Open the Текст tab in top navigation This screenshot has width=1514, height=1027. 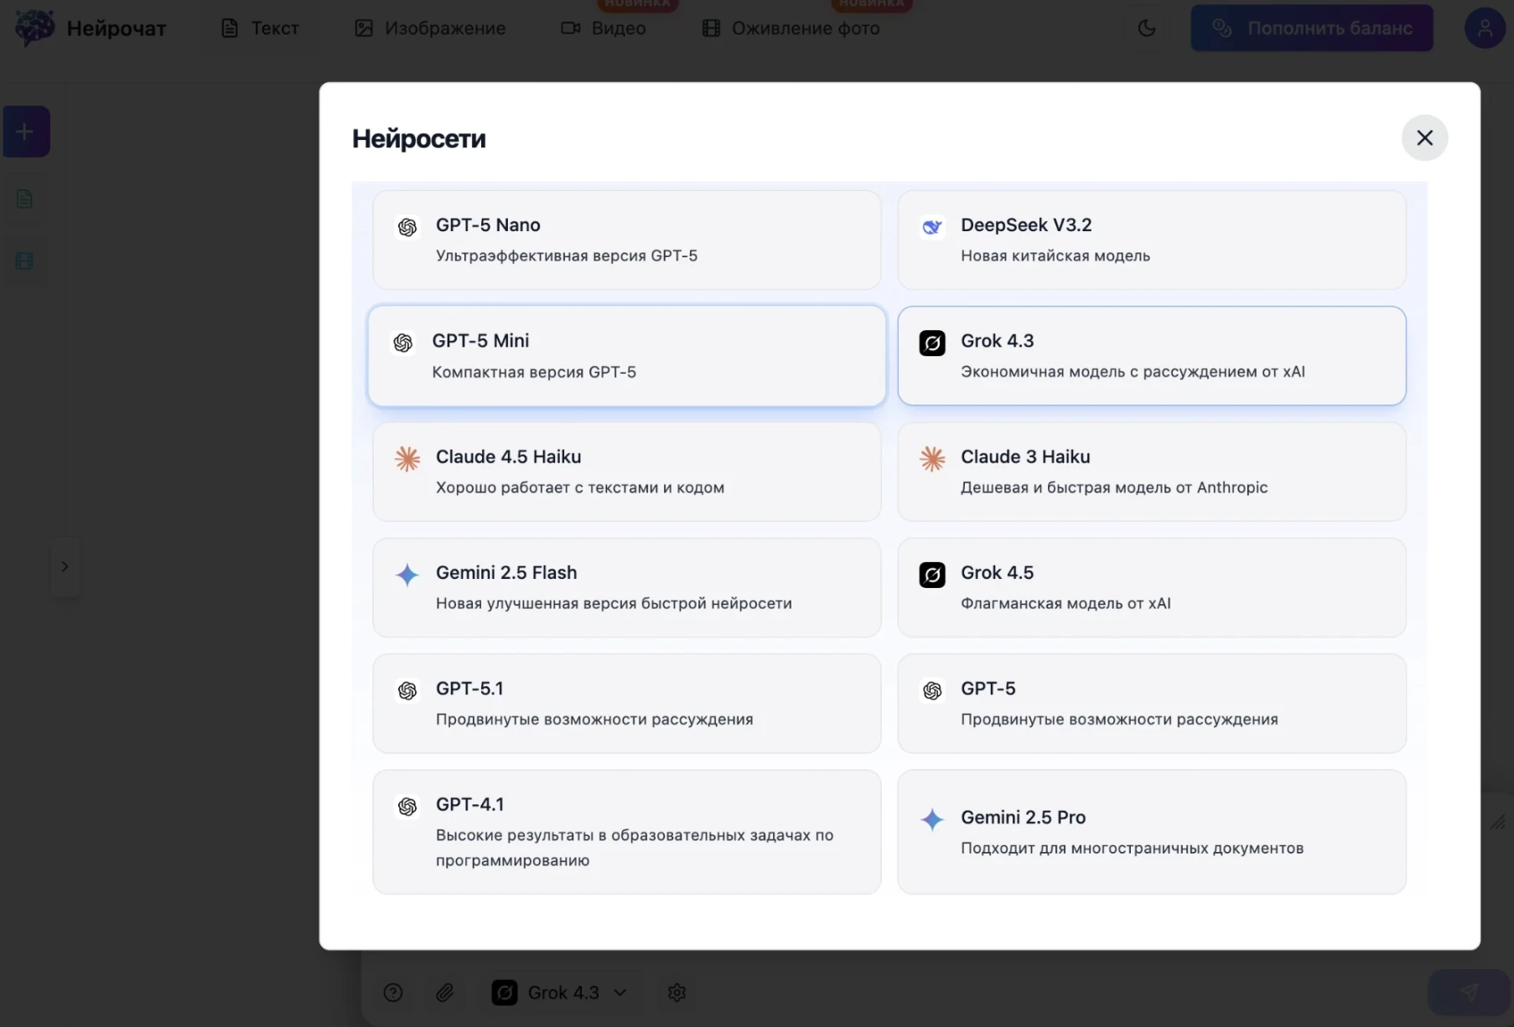click(x=259, y=28)
